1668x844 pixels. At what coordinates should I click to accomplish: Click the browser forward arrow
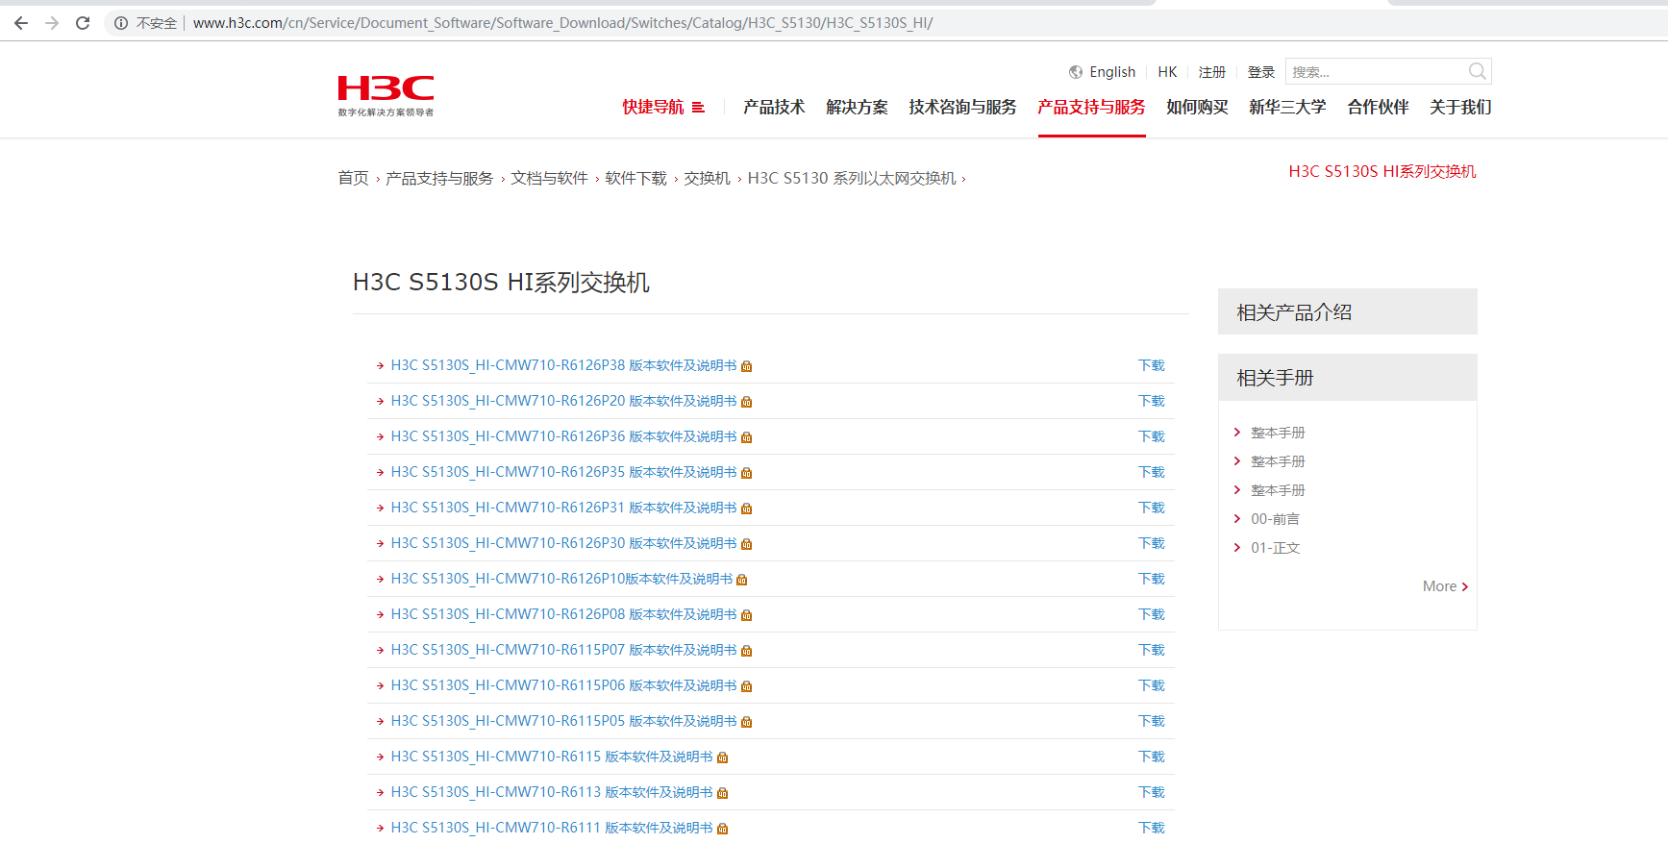tap(52, 23)
